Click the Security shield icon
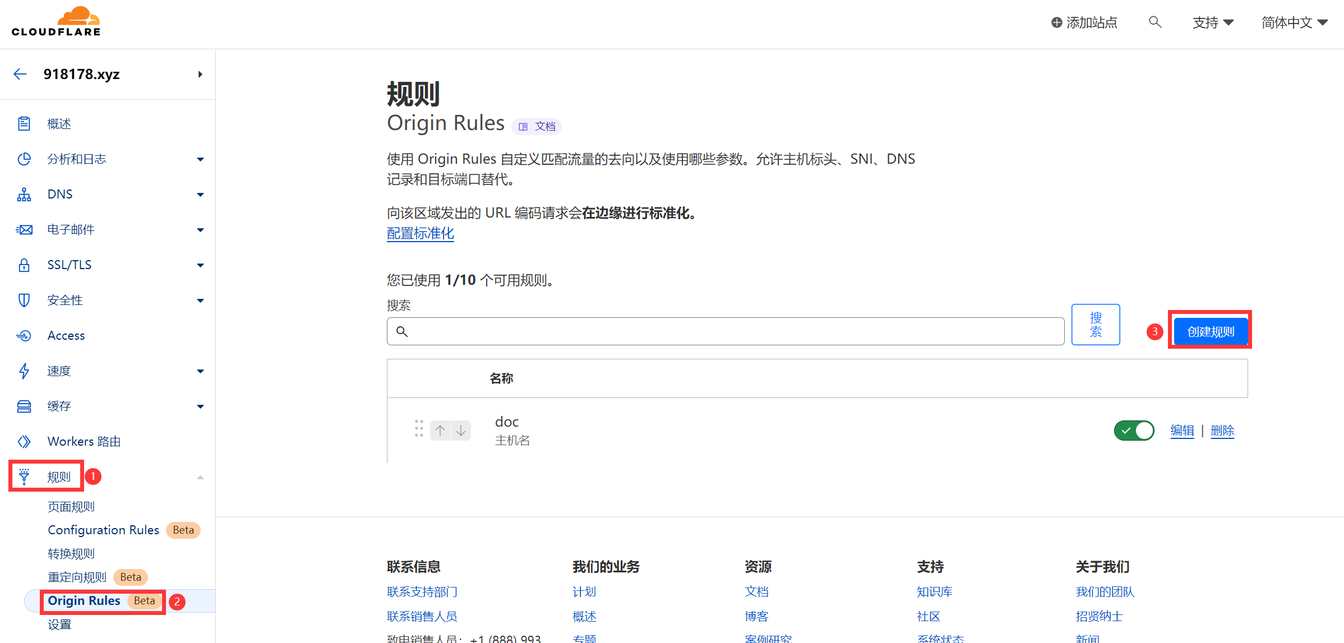 [x=24, y=300]
